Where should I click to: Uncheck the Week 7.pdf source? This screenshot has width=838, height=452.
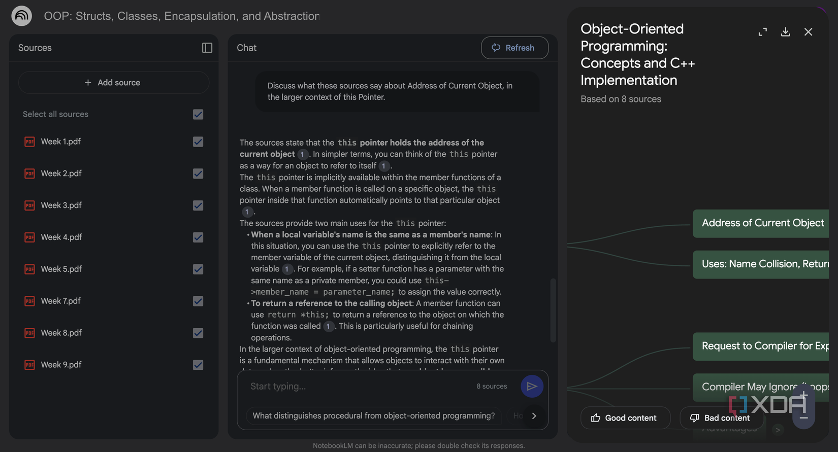point(198,301)
